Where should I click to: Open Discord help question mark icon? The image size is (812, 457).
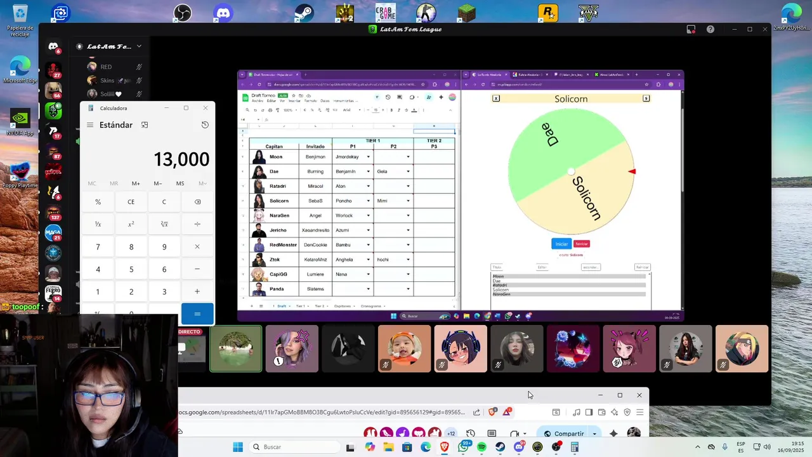coord(710,29)
